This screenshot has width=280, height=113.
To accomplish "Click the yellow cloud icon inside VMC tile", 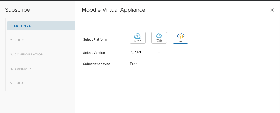I will click(180, 36).
